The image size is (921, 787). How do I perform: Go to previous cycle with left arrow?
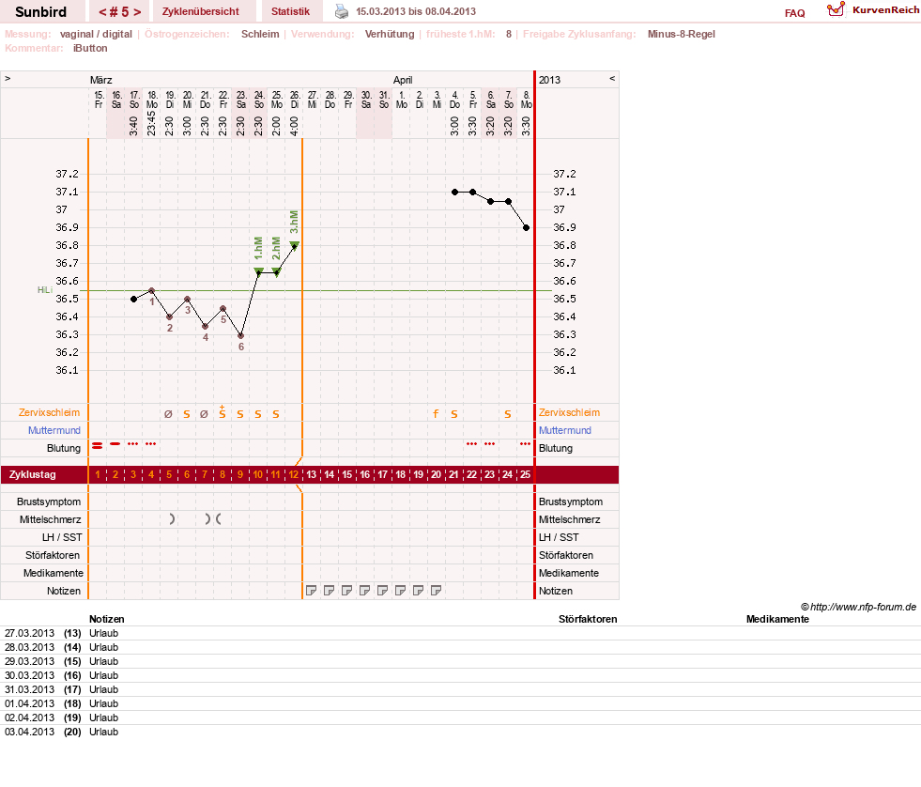click(x=103, y=12)
